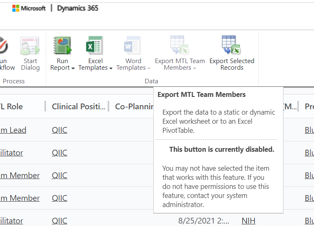The height and width of the screenshot is (226, 314).
Task: Open Export MTL Team Members dropdown arrow
Action: [x=195, y=68]
